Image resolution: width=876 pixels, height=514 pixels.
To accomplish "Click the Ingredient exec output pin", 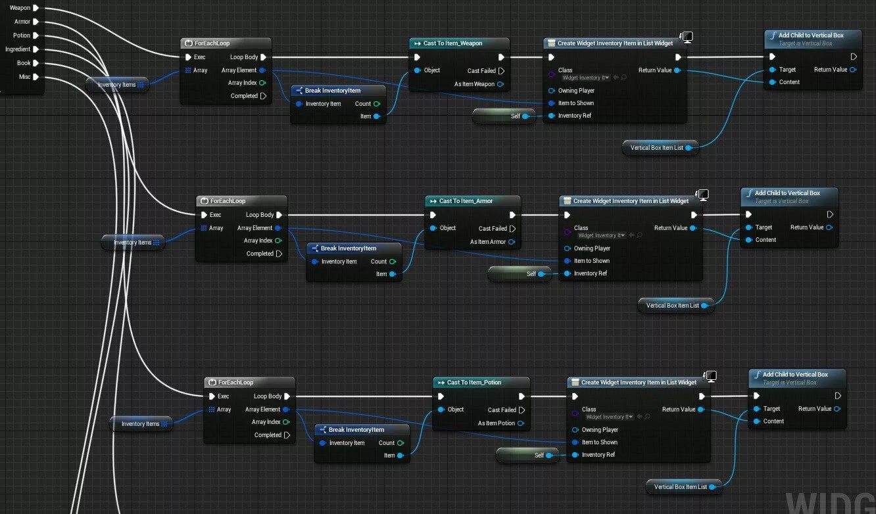I will (36, 49).
